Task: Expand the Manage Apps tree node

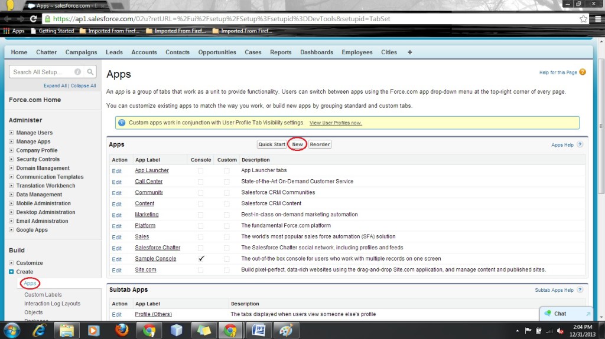Action: click(11, 141)
